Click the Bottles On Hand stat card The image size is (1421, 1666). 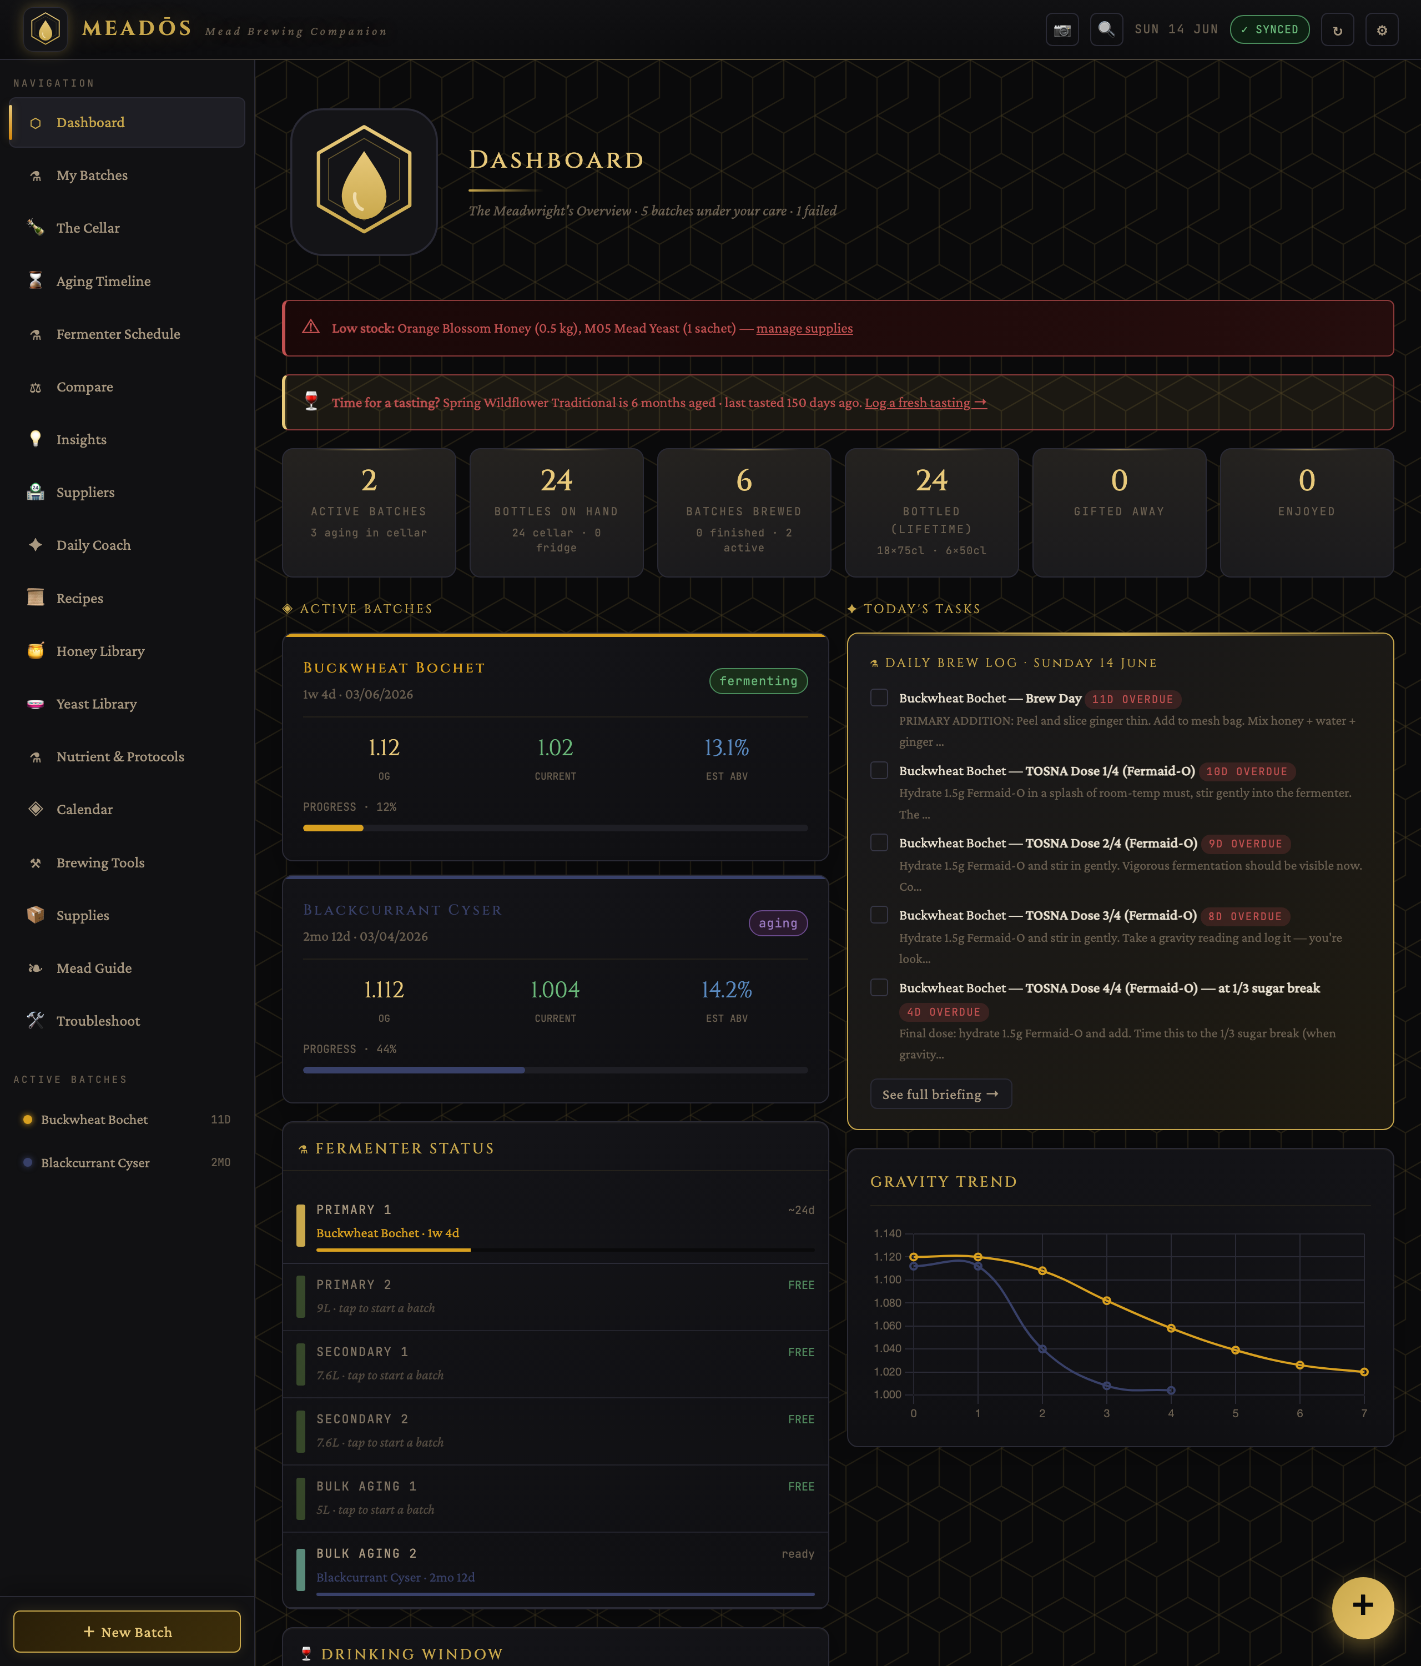[556, 512]
